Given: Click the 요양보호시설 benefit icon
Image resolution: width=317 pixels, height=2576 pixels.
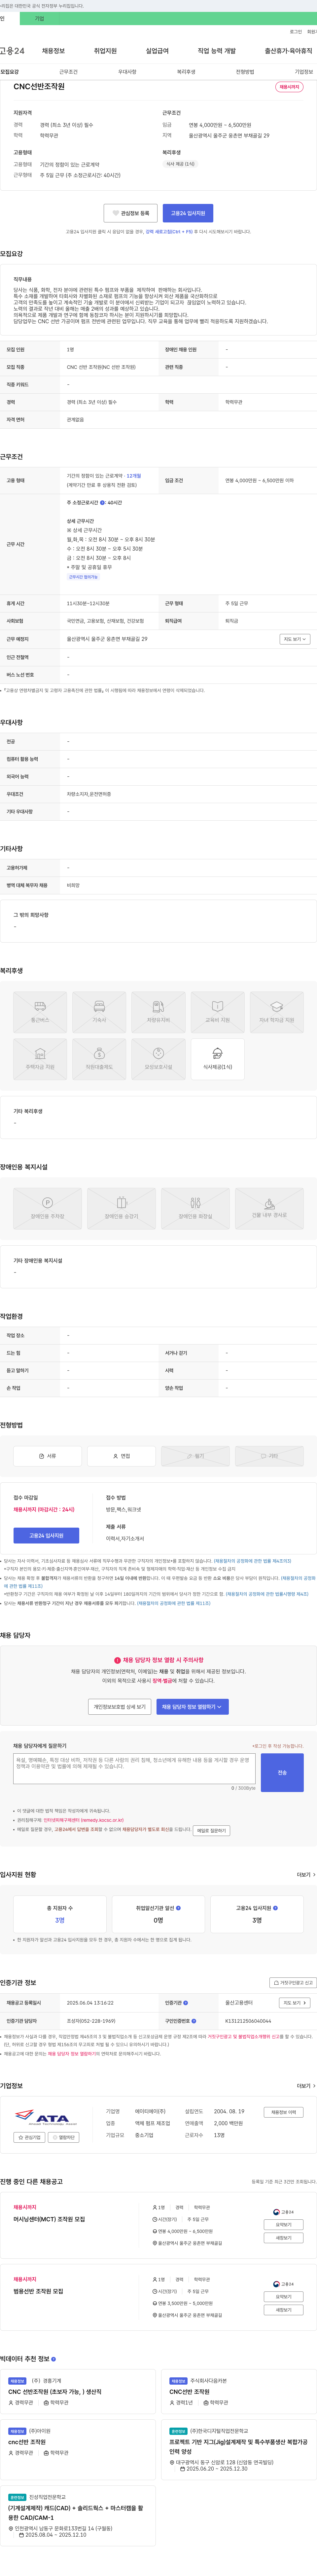Looking at the screenshot, I should 158,1059.
